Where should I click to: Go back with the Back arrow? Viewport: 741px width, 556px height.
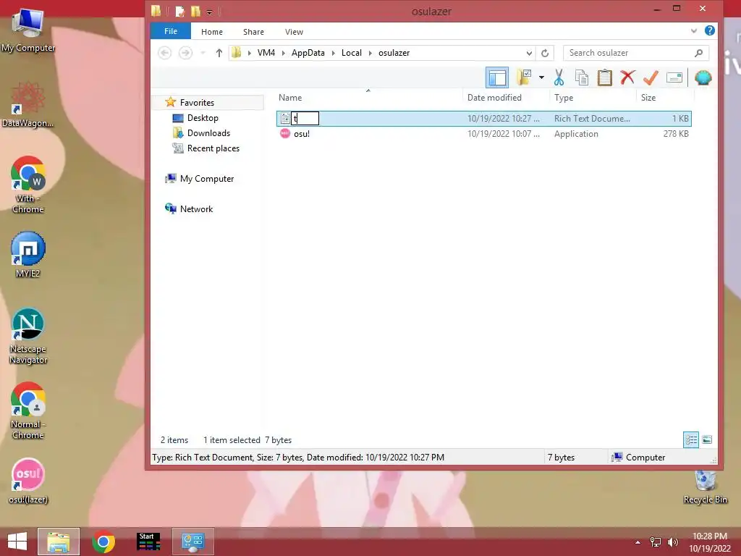coord(164,53)
